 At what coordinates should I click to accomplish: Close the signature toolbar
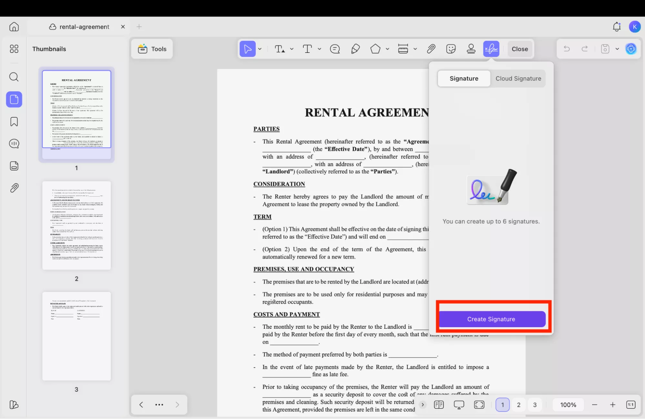pyautogui.click(x=519, y=49)
